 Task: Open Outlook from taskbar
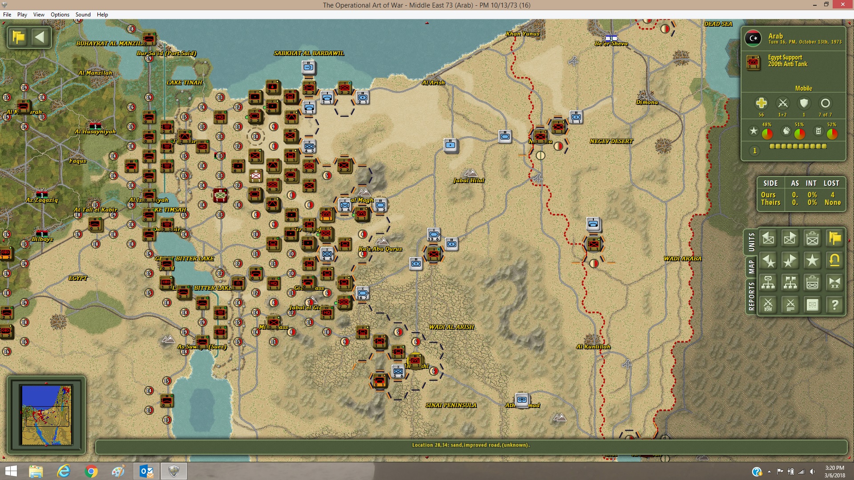(x=146, y=471)
